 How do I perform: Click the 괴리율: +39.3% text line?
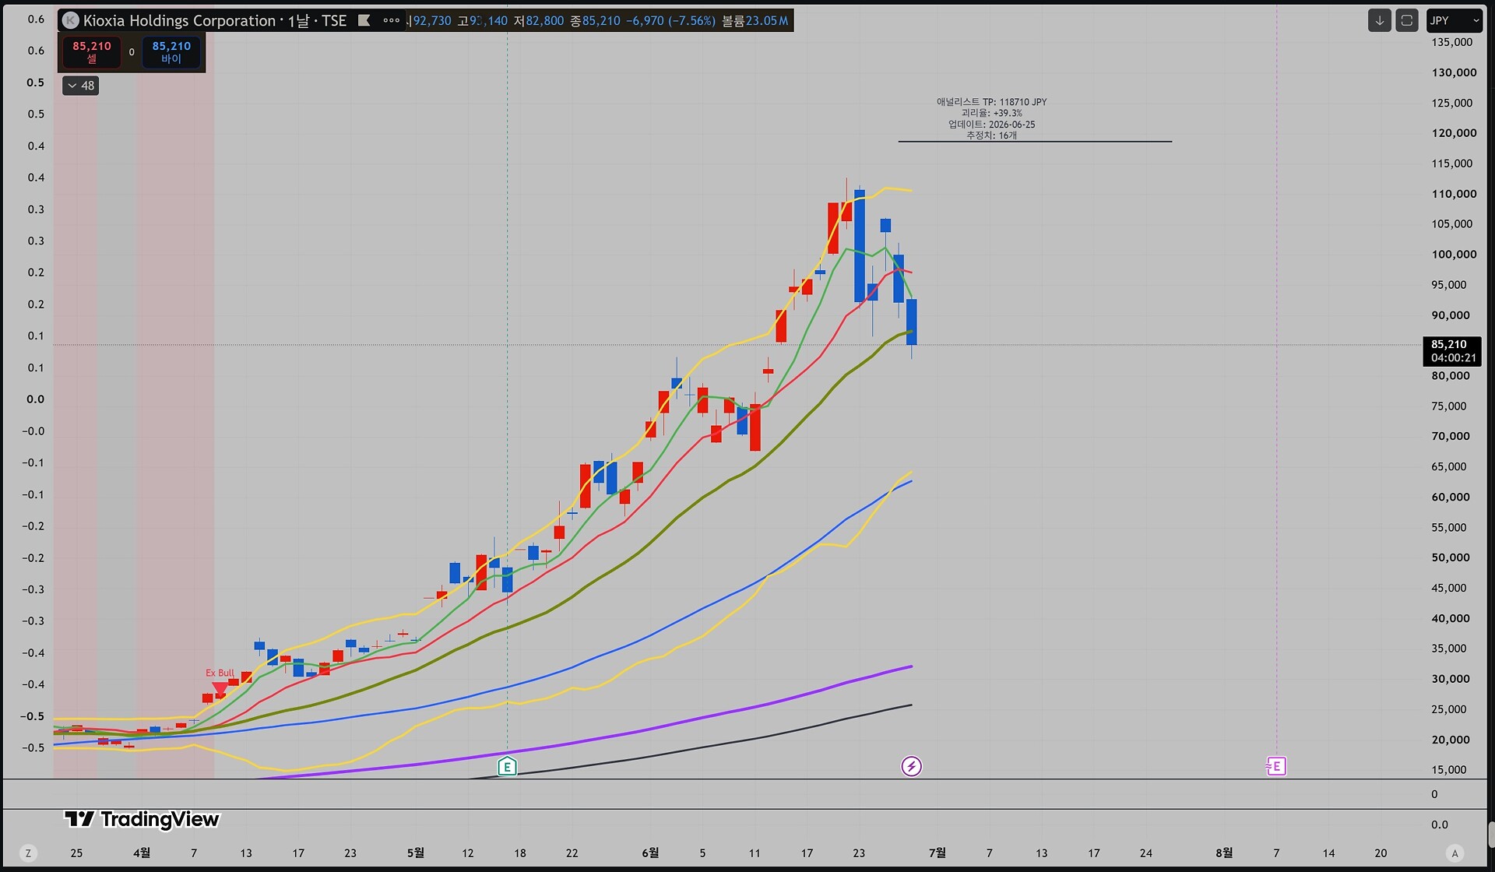coord(991,113)
